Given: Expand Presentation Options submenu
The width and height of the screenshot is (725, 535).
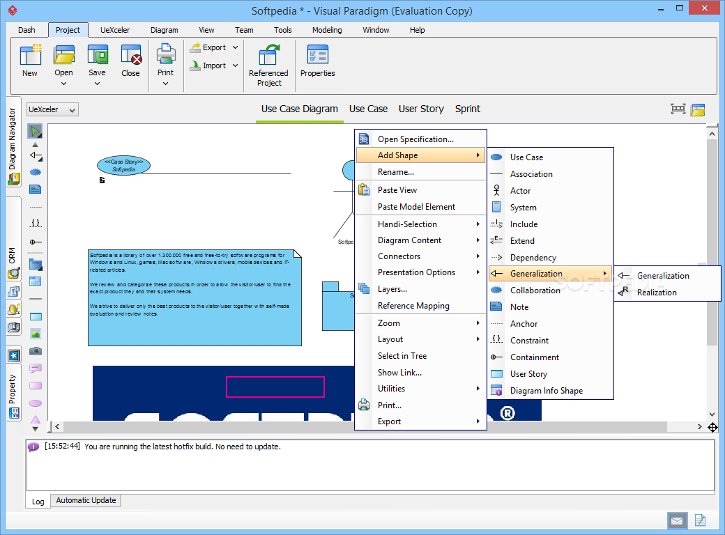Looking at the screenshot, I should coord(421,272).
